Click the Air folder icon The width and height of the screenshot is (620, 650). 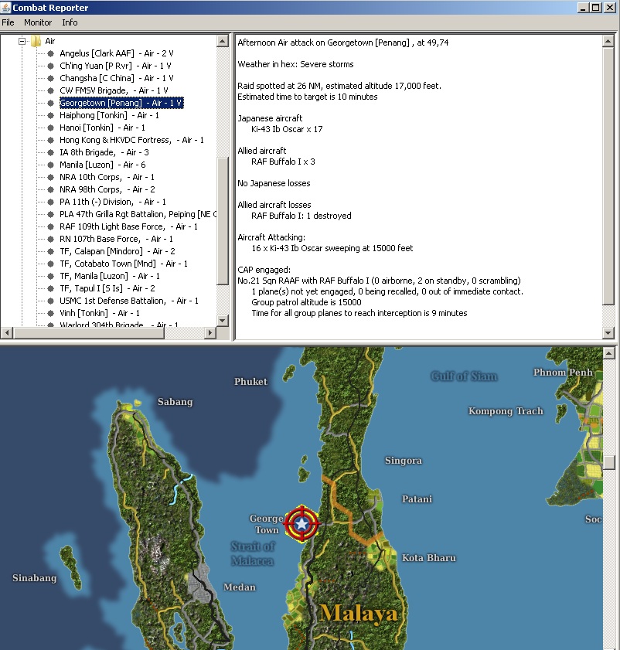36,41
